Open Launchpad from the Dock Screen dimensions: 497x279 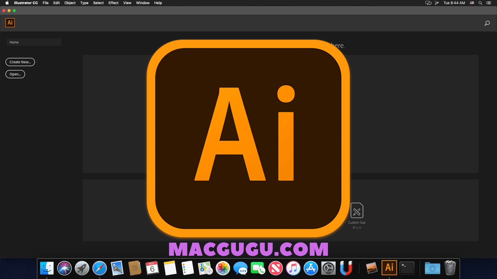point(82,268)
